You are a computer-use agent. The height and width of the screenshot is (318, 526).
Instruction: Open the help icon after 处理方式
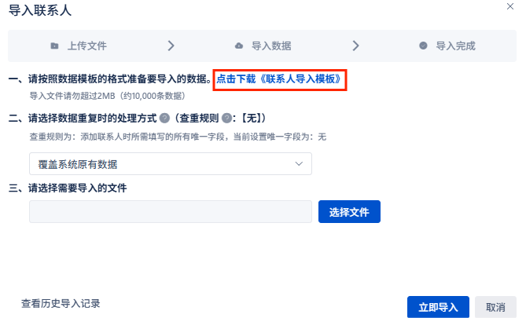[164, 118]
